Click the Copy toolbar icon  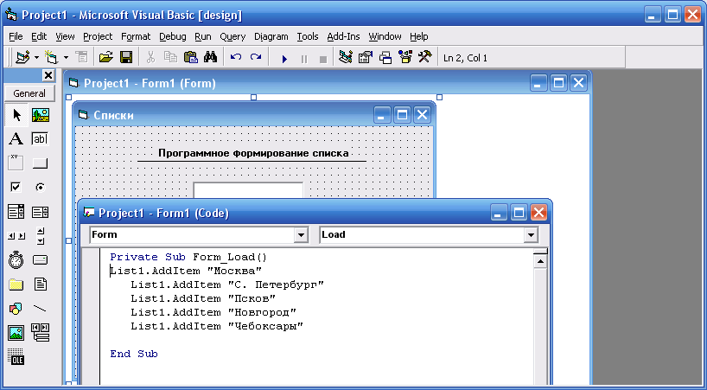click(x=170, y=58)
